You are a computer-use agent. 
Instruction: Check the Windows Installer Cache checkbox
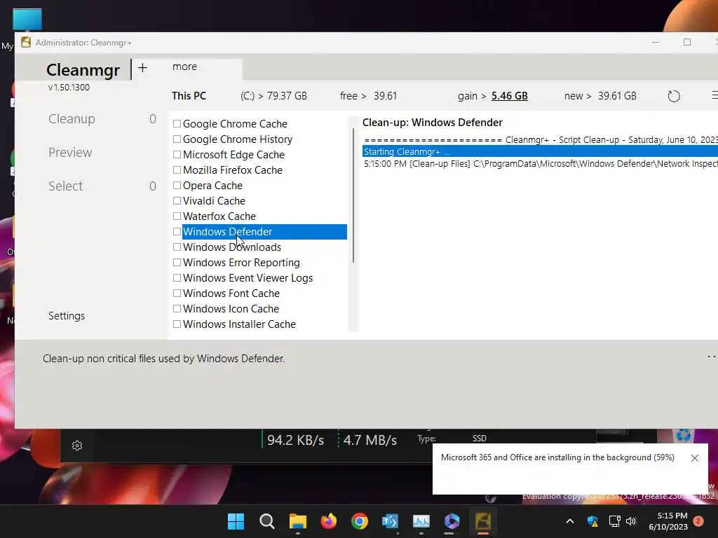point(177,324)
